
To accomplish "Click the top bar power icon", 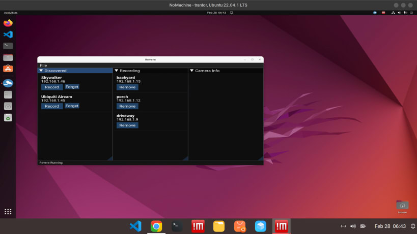I will point(411,13).
